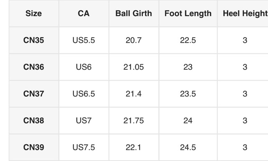Select the Heel Height header cell
The width and height of the screenshot is (268, 161).
(243, 13)
